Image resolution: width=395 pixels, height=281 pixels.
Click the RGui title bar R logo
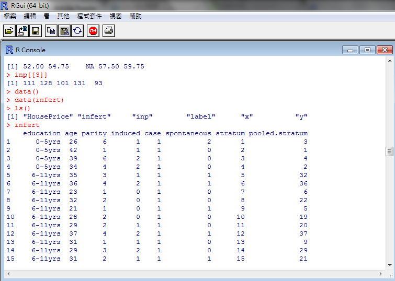tap(4, 6)
